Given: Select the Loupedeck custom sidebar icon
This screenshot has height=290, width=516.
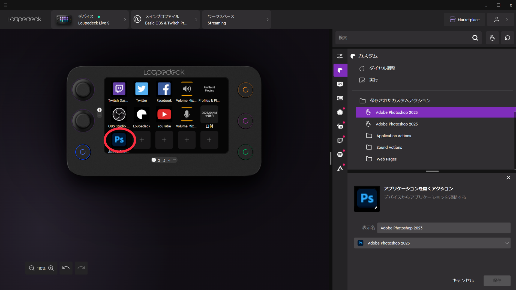Looking at the screenshot, I should (340, 70).
